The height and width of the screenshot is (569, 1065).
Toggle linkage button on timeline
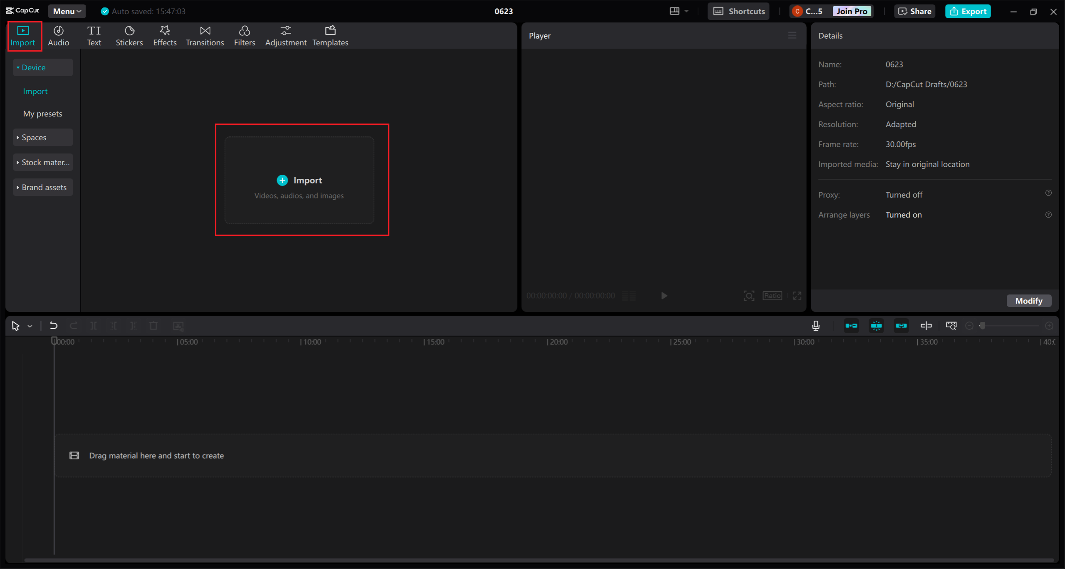(901, 326)
